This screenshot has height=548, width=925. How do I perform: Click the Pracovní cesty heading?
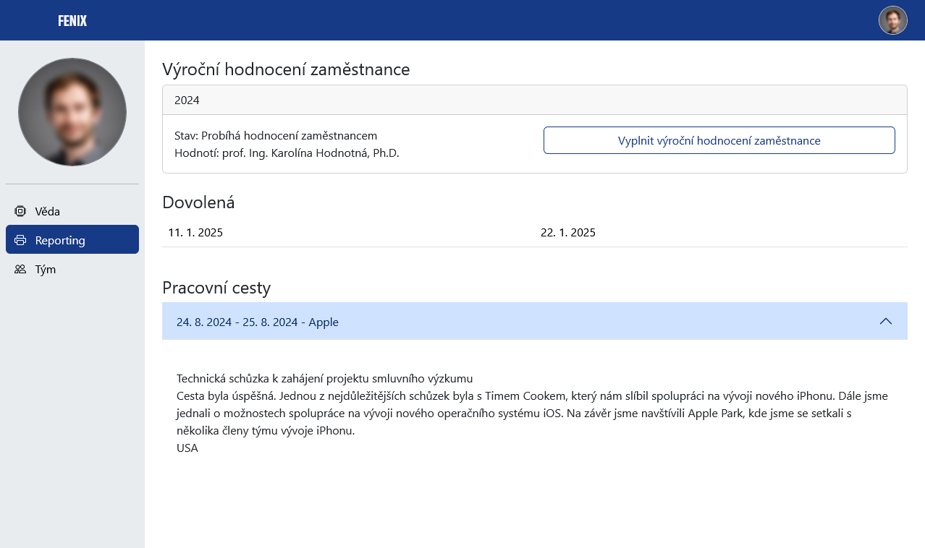(x=216, y=288)
